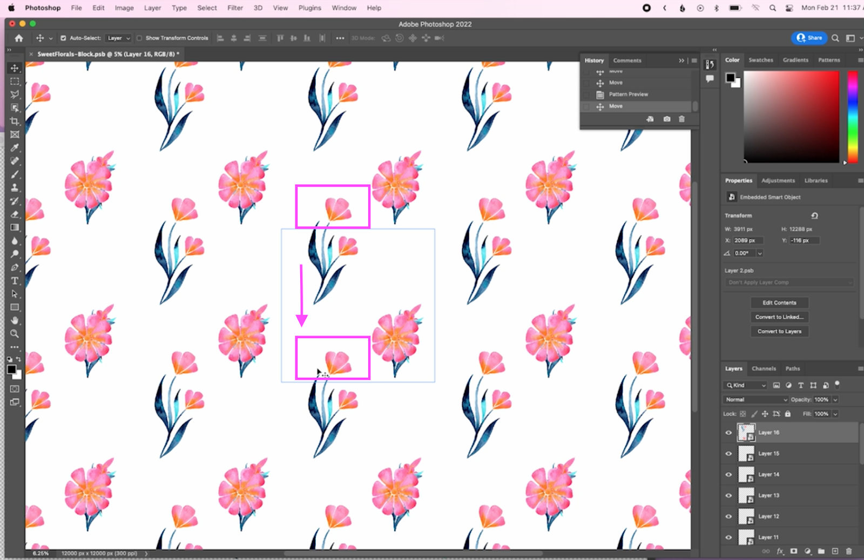Switch to the Adjustments tab

[778, 180]
